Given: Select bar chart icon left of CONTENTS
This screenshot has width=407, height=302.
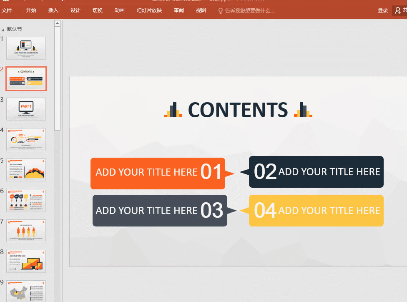Looking at the screenshot, I should pos(173,110).
